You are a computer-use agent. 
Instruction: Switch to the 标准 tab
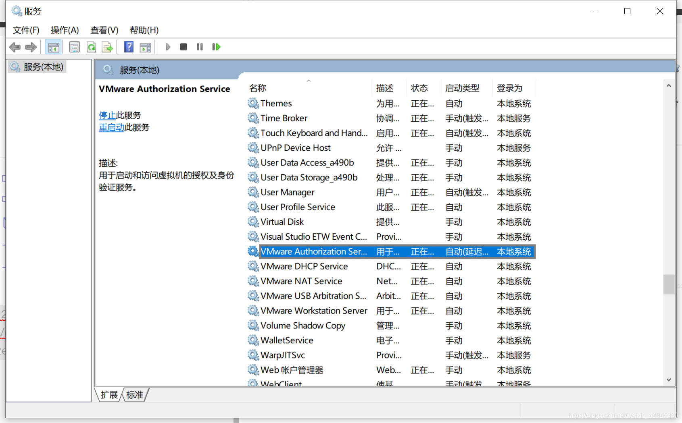(135, 395)
